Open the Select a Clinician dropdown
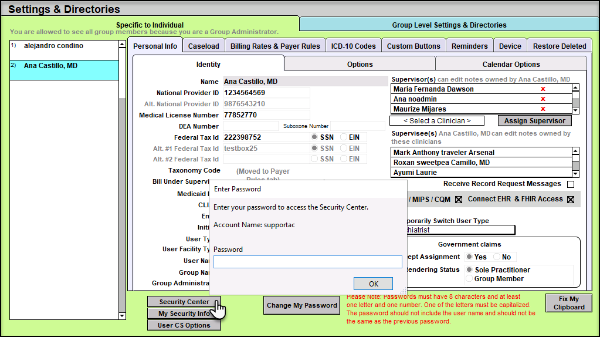600x337 pixels. (437, 121)
